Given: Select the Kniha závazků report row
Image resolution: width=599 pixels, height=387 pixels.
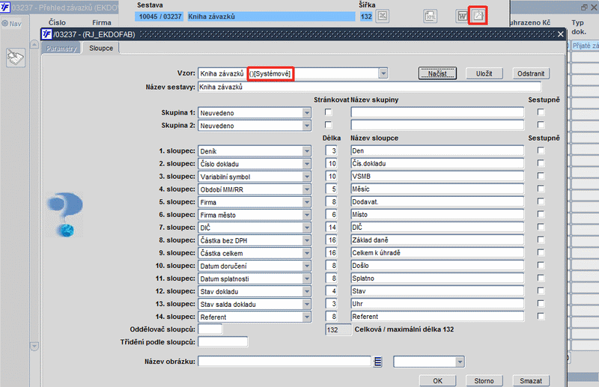Looking at the screenshot, I should [x=271, y=16].
